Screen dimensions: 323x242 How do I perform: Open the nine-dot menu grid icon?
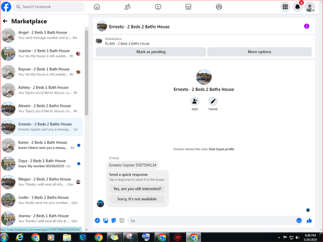285,7
